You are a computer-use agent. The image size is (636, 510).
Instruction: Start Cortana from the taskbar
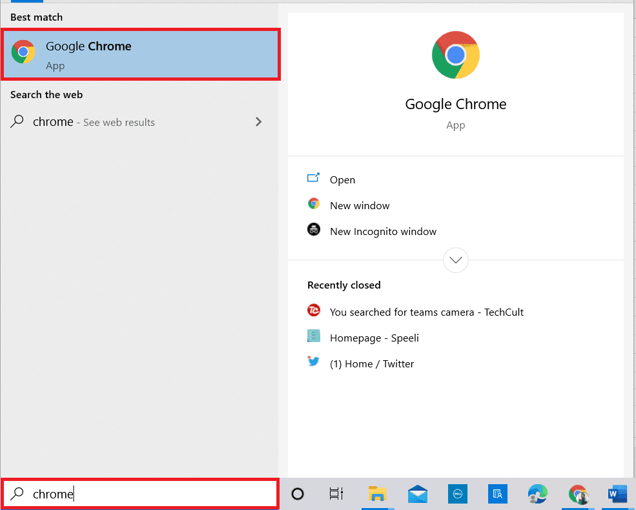[297, 493]
